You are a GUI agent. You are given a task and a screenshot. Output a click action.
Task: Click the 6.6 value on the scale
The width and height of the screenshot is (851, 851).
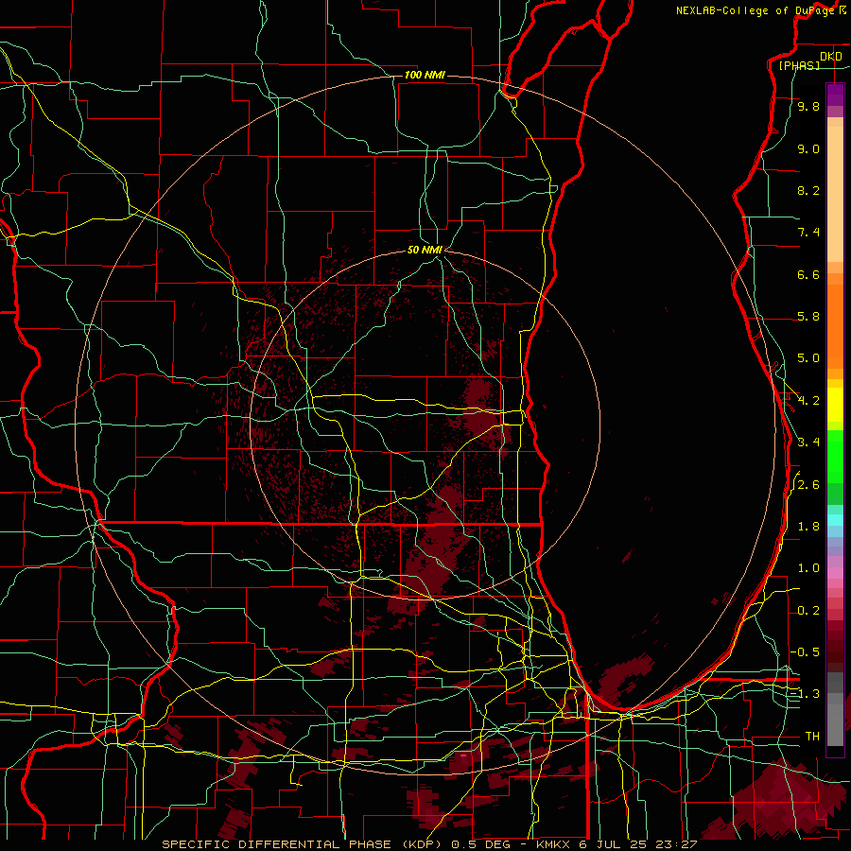click(x=808, y=274)
